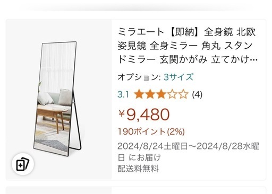Click the first filled orange star
This screenshot has height=194, width=272.
coord(139,94)
